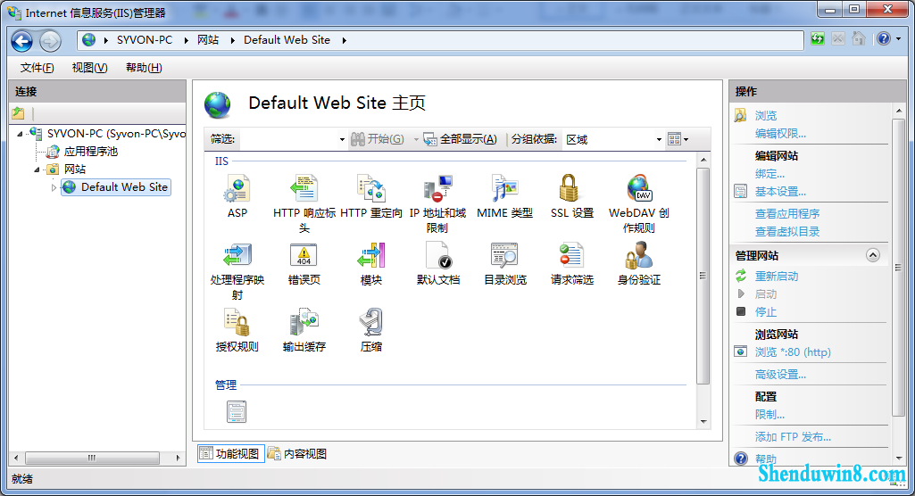Expand the Default Web Site tree node
The height and width of the screenshot is (496, 915).
coord(54,187)
